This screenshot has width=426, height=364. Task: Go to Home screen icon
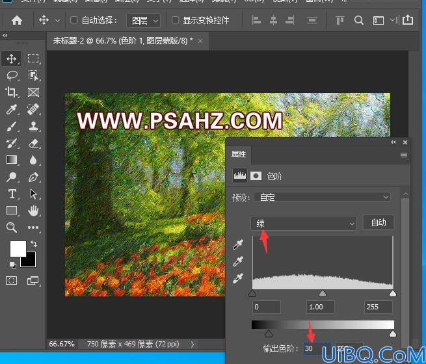17,20
